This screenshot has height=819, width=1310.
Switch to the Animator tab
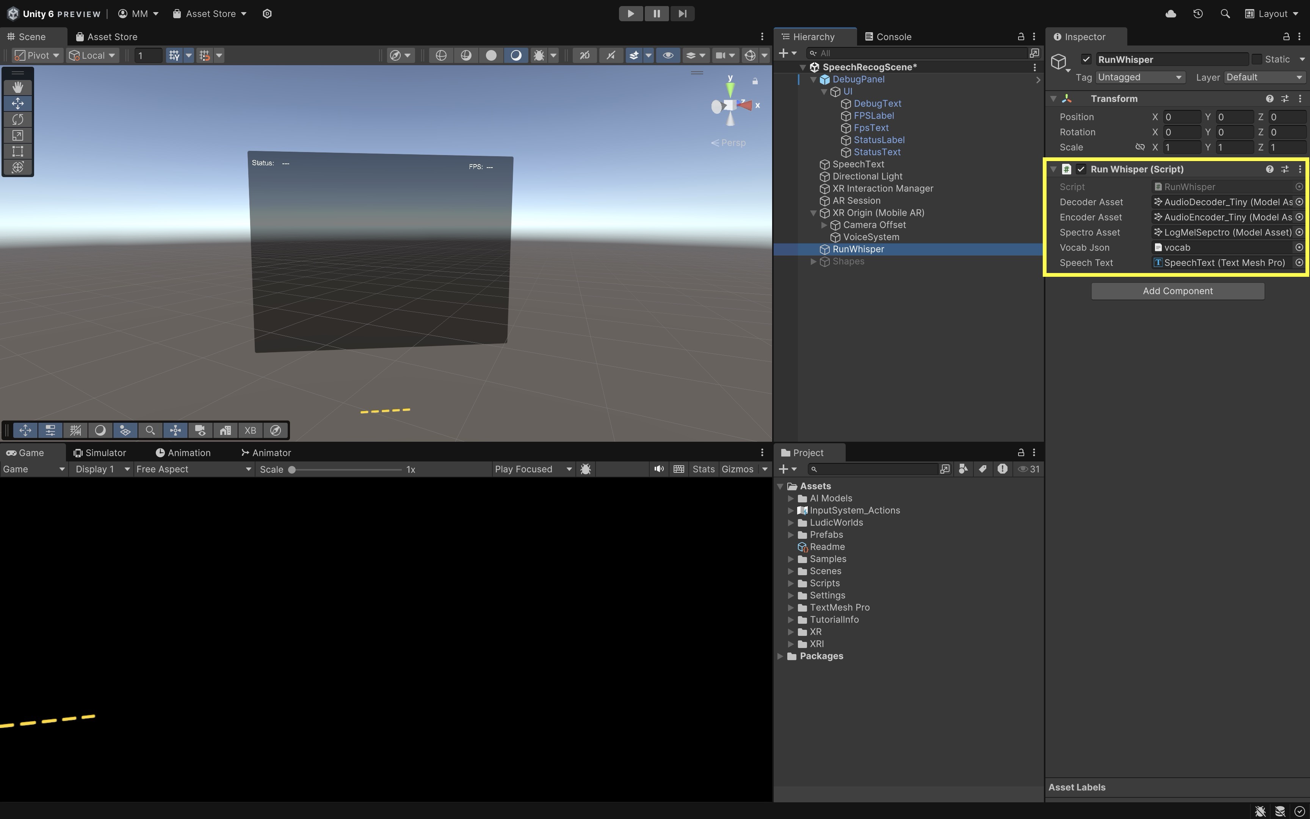(266, 453)
